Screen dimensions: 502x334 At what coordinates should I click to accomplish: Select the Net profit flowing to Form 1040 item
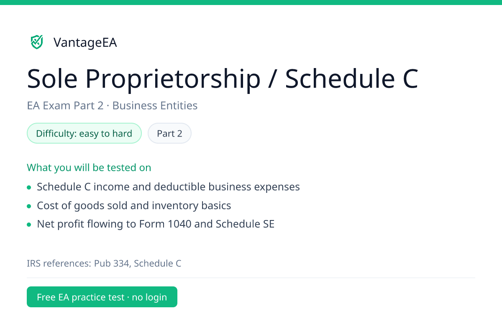(156, 224)
